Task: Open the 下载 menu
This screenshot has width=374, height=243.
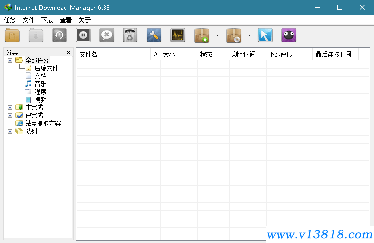Action: 47,20
